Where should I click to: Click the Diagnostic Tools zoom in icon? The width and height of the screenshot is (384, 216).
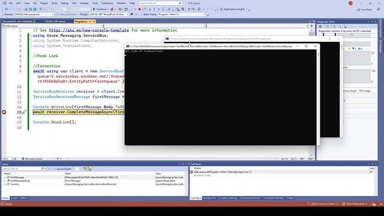[x=334, y=26]
